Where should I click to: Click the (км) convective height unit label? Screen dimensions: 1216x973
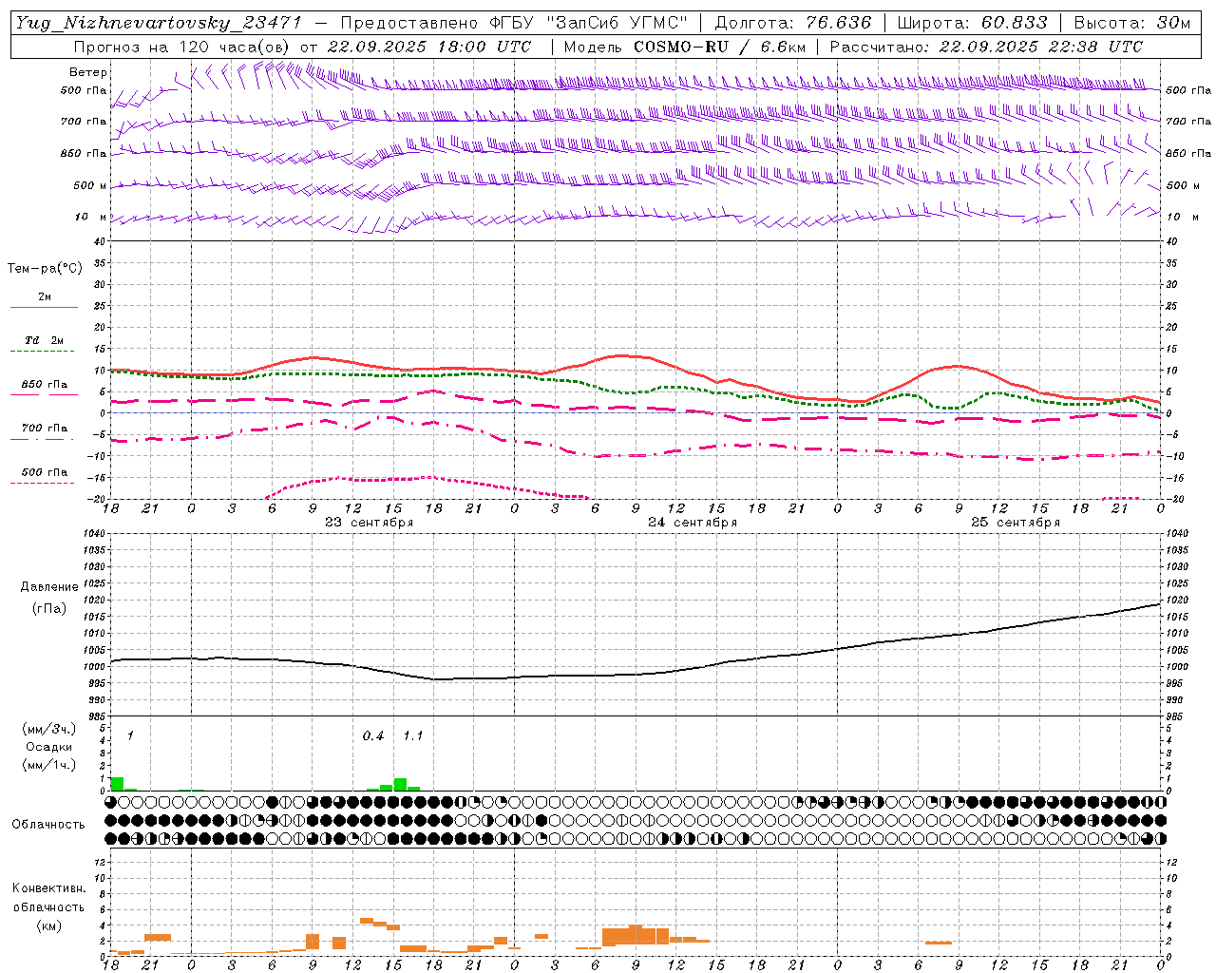(x=49, y=925)
